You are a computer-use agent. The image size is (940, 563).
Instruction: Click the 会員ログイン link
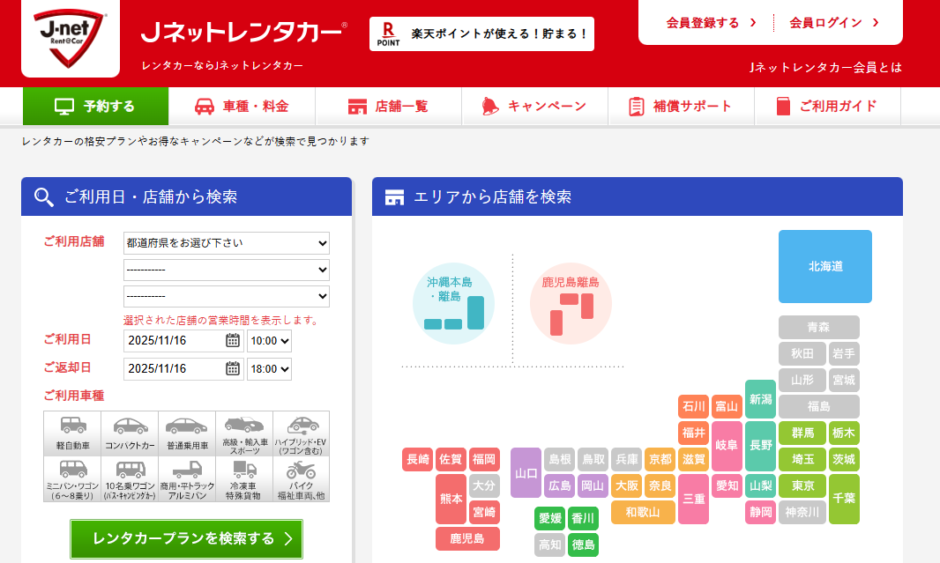coord(834,23)
